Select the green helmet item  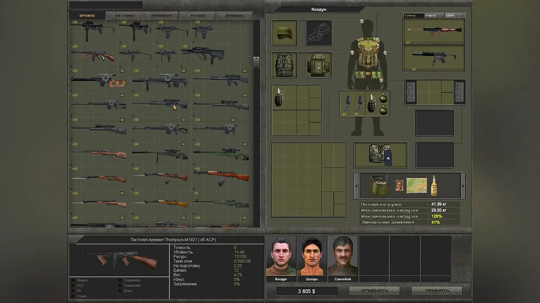tap(284, 32)
